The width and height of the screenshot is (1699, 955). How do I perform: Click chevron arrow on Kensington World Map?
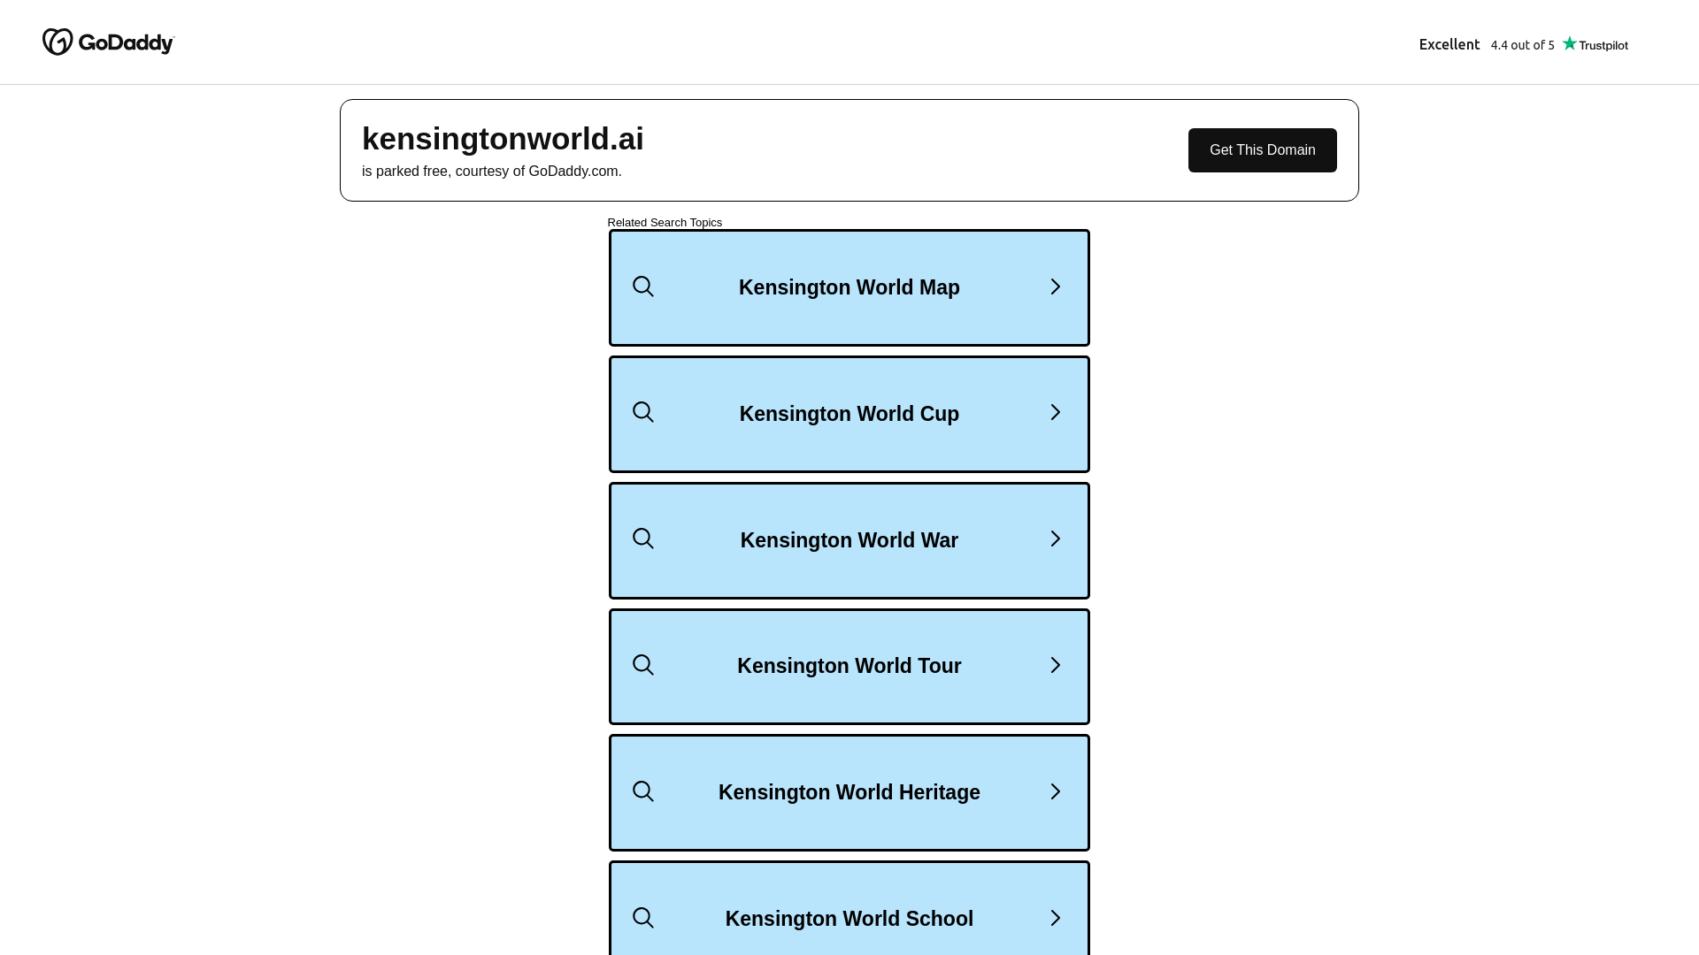(x=1055, y=286)
